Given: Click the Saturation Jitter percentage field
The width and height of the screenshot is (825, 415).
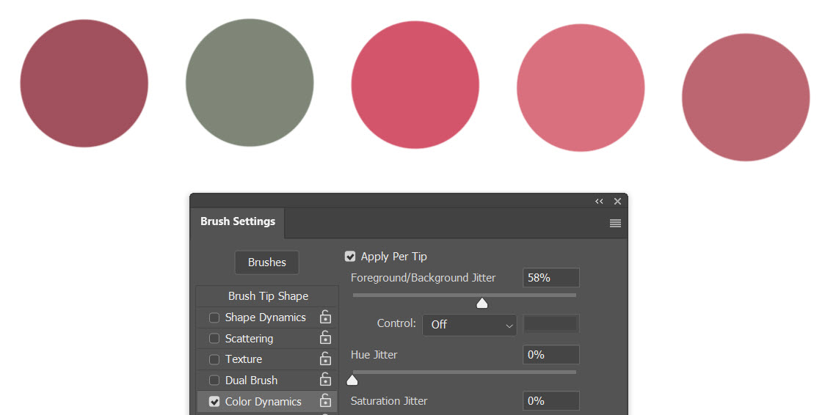Looking at the screenshot, I should pyautogui.click(x=551, y=400).
